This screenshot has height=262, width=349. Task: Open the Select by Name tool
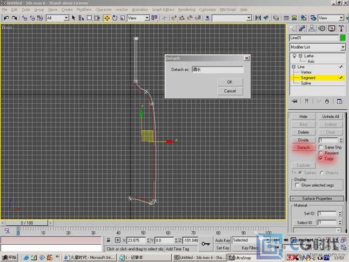(x=81, y=18)
